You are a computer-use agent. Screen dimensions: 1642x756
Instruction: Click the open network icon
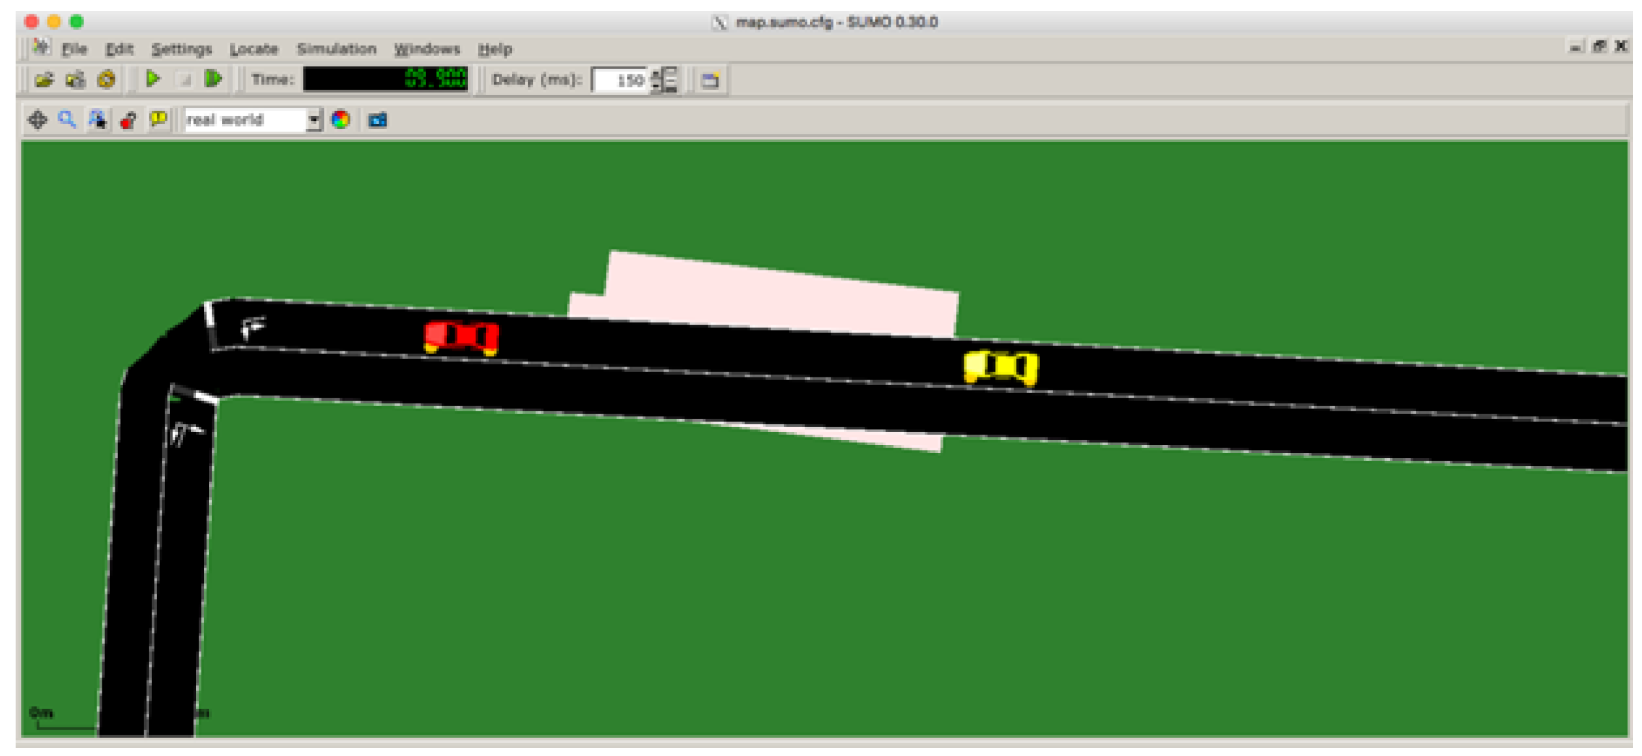[75, 80]
